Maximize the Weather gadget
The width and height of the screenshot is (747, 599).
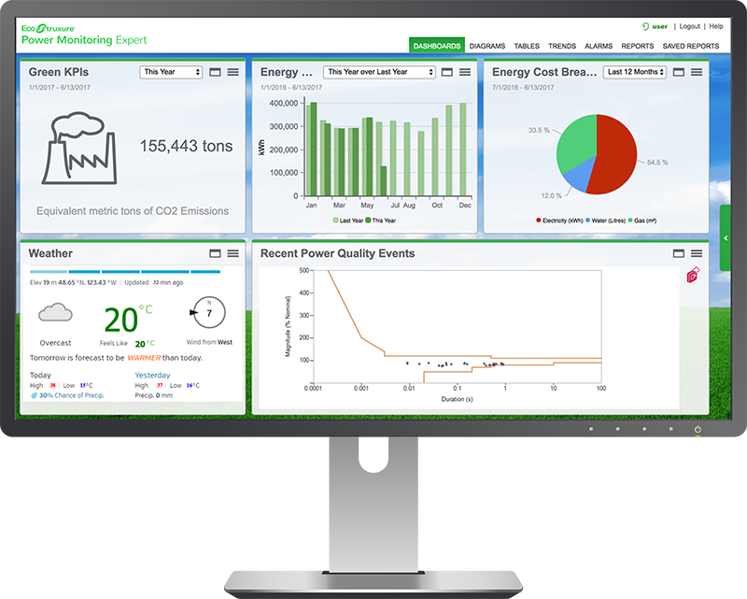216,254
